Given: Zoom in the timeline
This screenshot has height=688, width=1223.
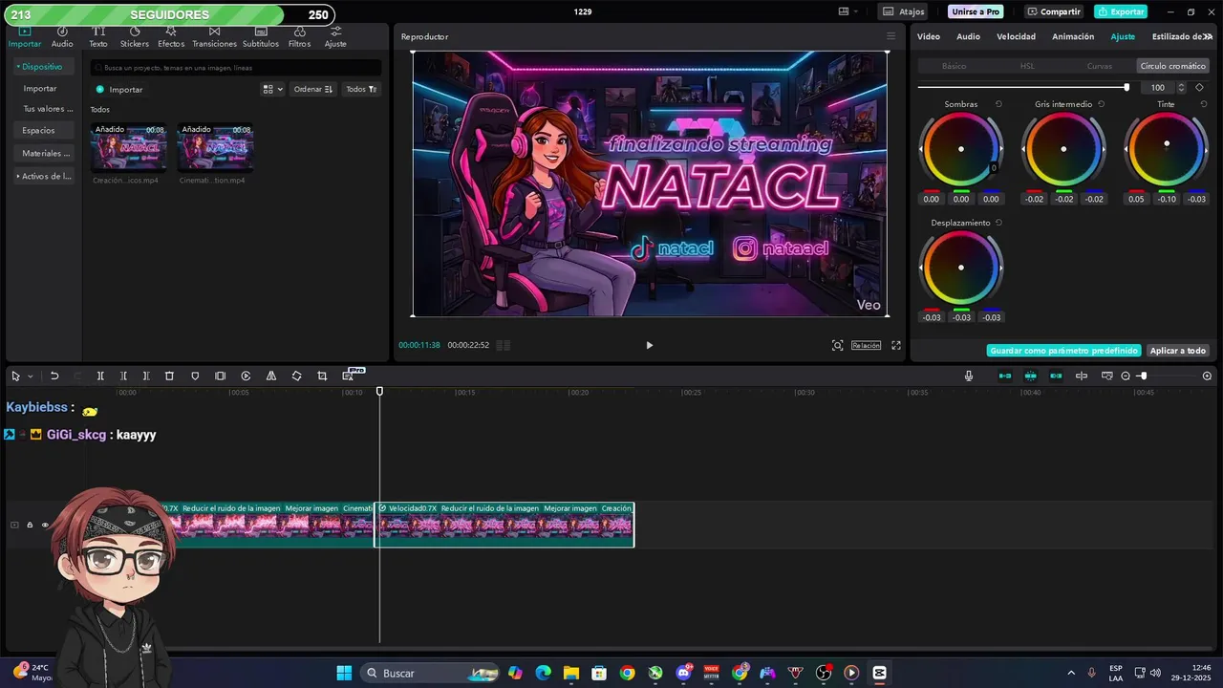Looking at the screenshot, I should 1207,376.
